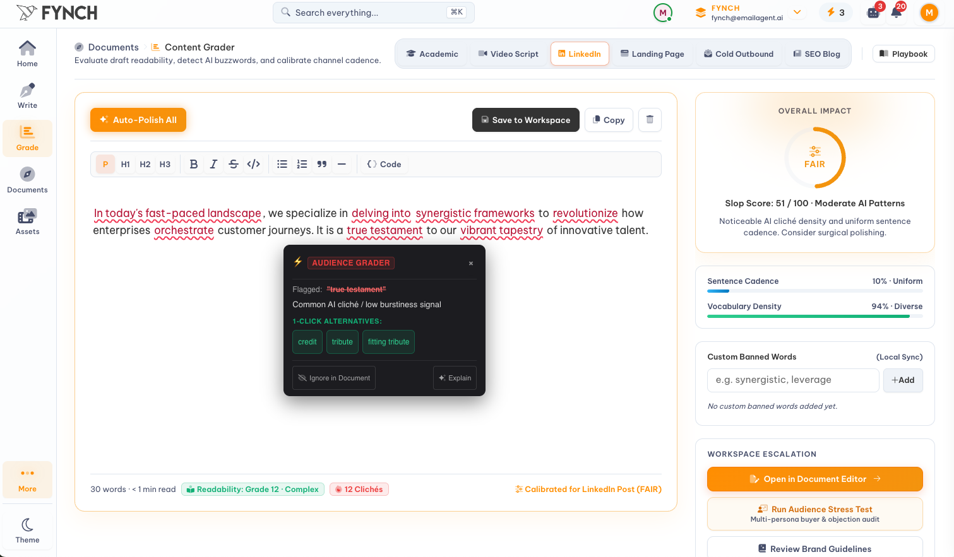954x557 pixels.
Task: Switch to the SEO Blog tab
Action: tap(817, 54)
